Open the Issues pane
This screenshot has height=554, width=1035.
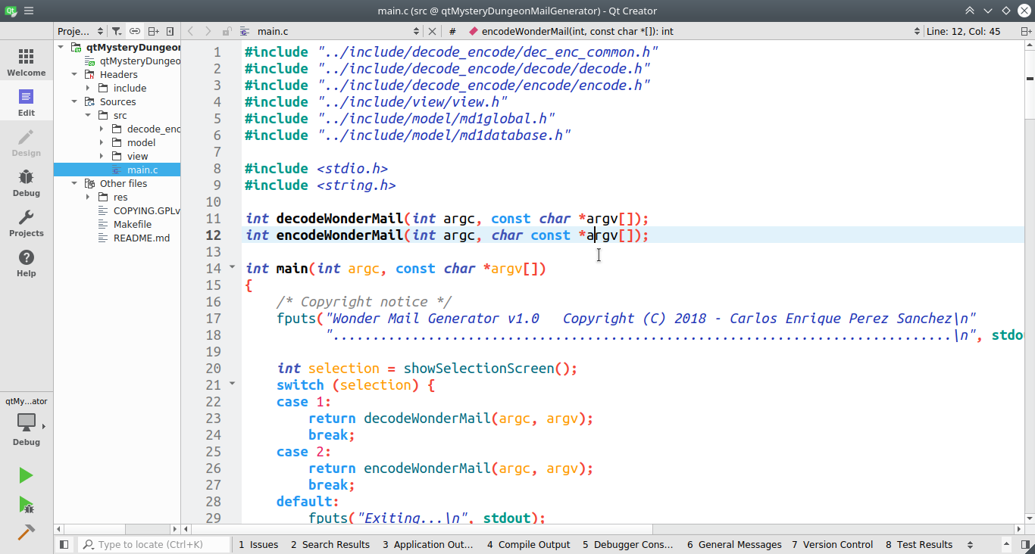point(258,544)
